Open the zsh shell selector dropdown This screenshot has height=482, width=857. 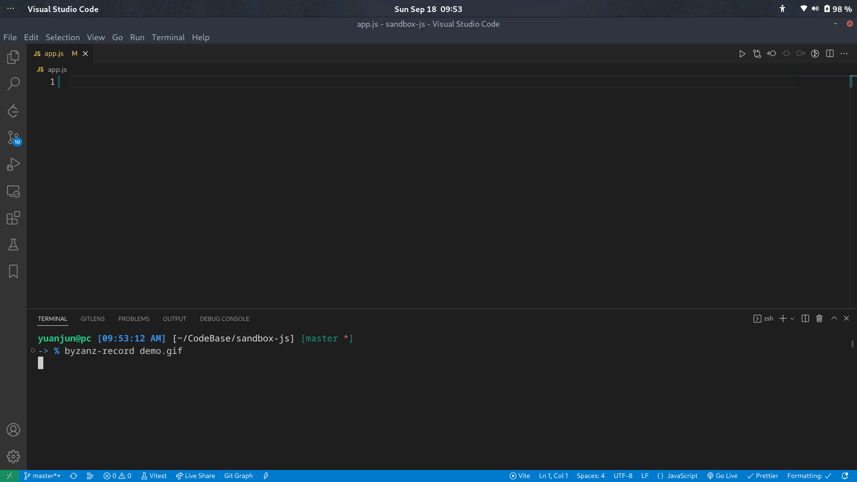tap(792, 318)
